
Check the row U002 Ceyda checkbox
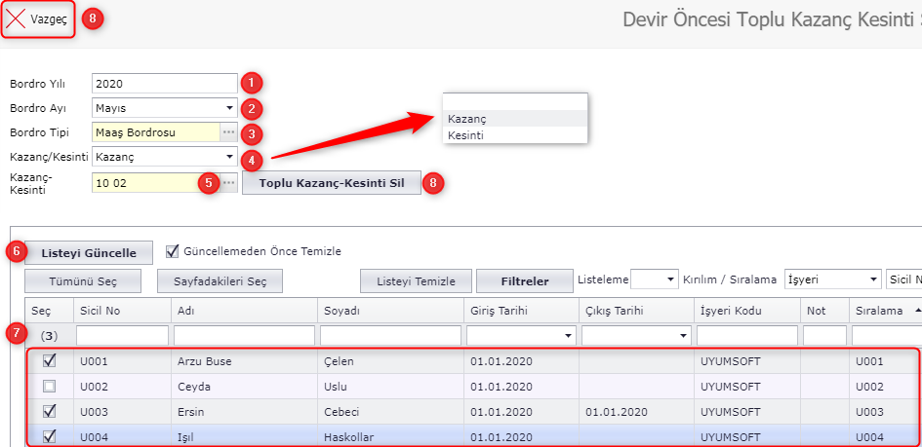pos(49,386)
